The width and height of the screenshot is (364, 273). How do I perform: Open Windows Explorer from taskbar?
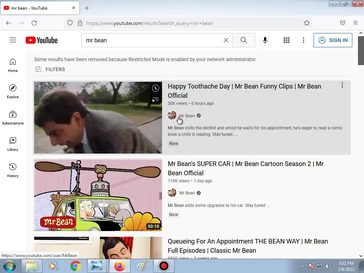[32, 266]
